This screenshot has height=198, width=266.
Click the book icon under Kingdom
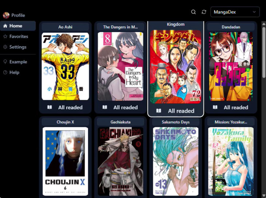pyautogui.click(x=158, y=111)
